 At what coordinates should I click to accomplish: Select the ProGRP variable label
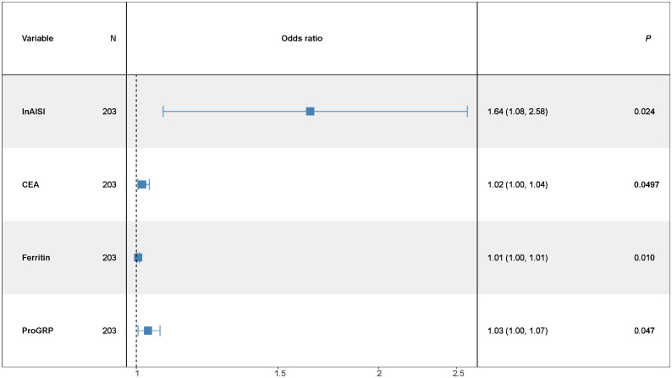coord(38,331)
